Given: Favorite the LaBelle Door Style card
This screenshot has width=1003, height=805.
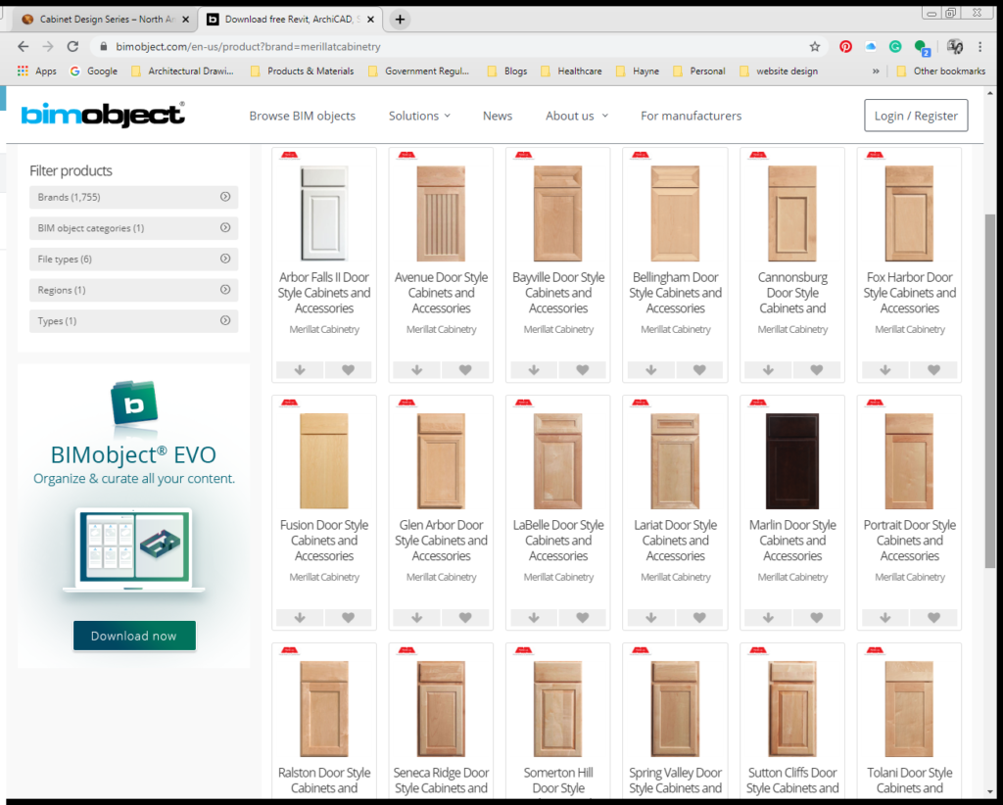Looking at the screenshot, I should [x=582, y=618].
